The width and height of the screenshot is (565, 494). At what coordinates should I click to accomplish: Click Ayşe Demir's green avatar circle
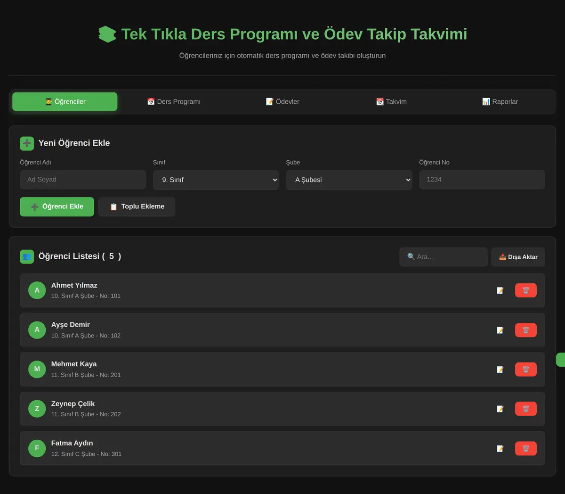point(37,330)
